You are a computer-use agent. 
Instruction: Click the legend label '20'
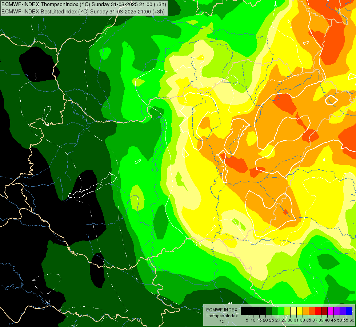coord(265,320)
